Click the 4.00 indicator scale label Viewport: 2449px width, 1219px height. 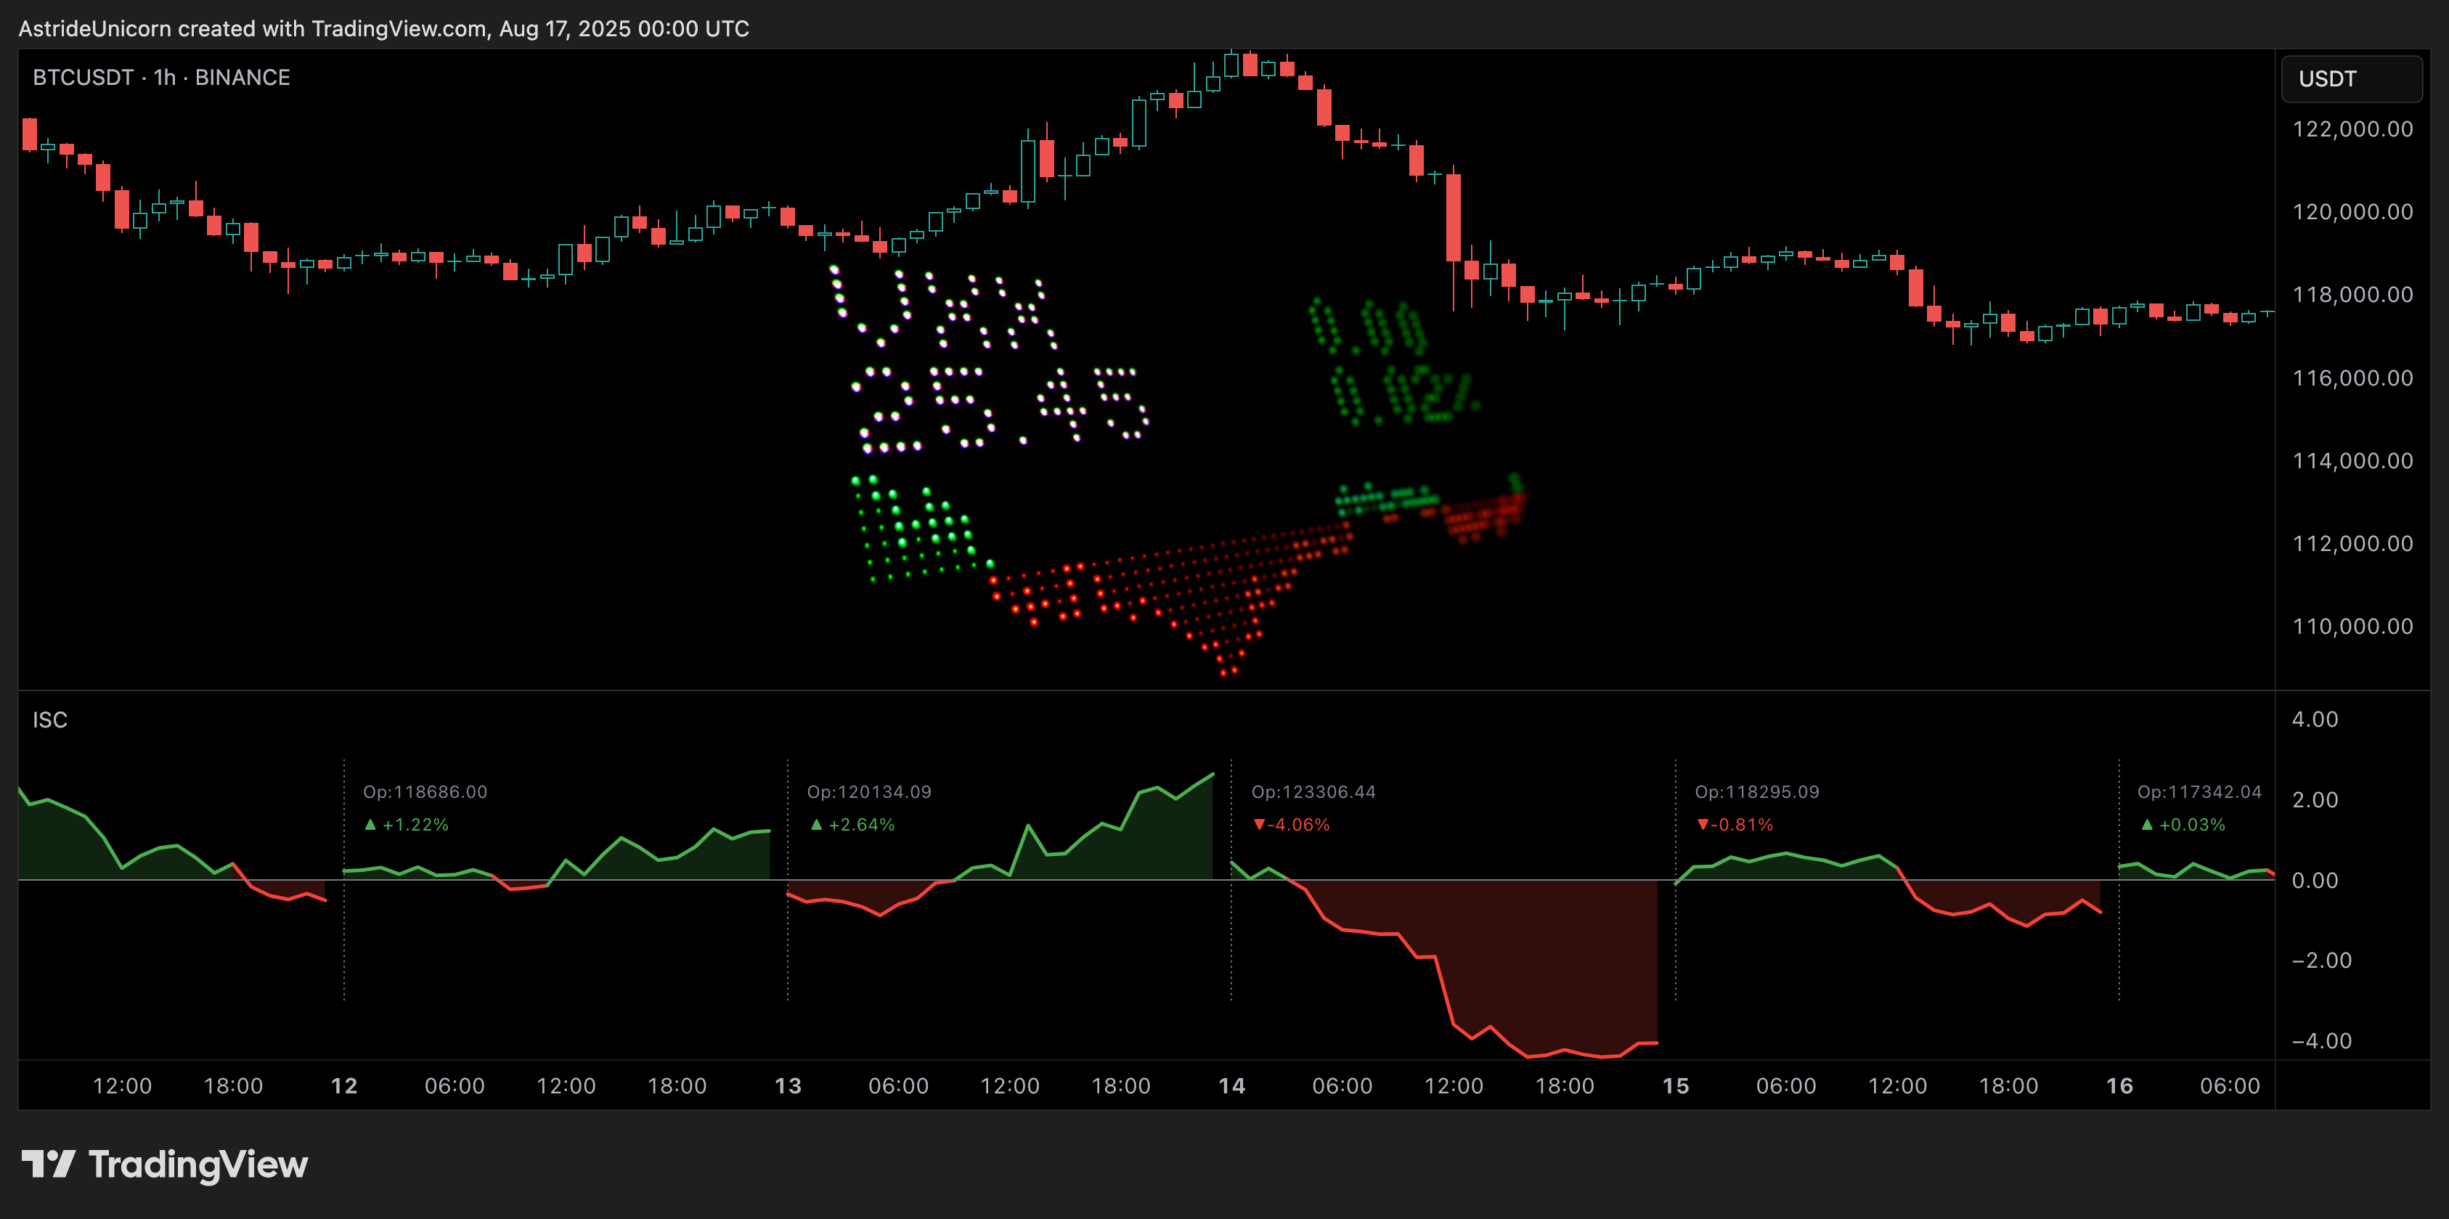click(2315, 719)
